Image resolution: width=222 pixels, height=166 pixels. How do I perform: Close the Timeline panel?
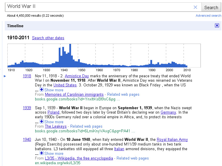click(217, 26)
